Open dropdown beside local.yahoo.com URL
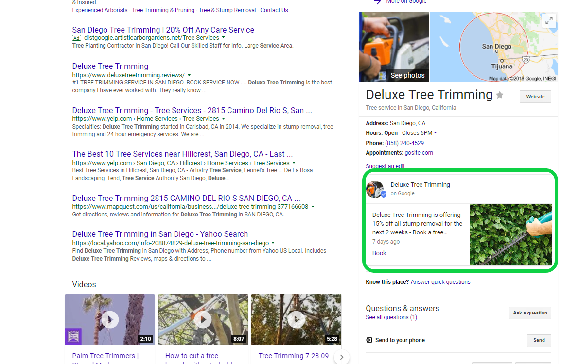This screenshot has width=561, height=364. pos(273,243)
